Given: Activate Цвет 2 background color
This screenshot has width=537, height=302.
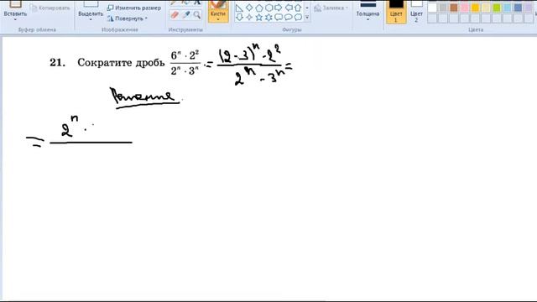Looking at the screenshot, I should (416, 12).
